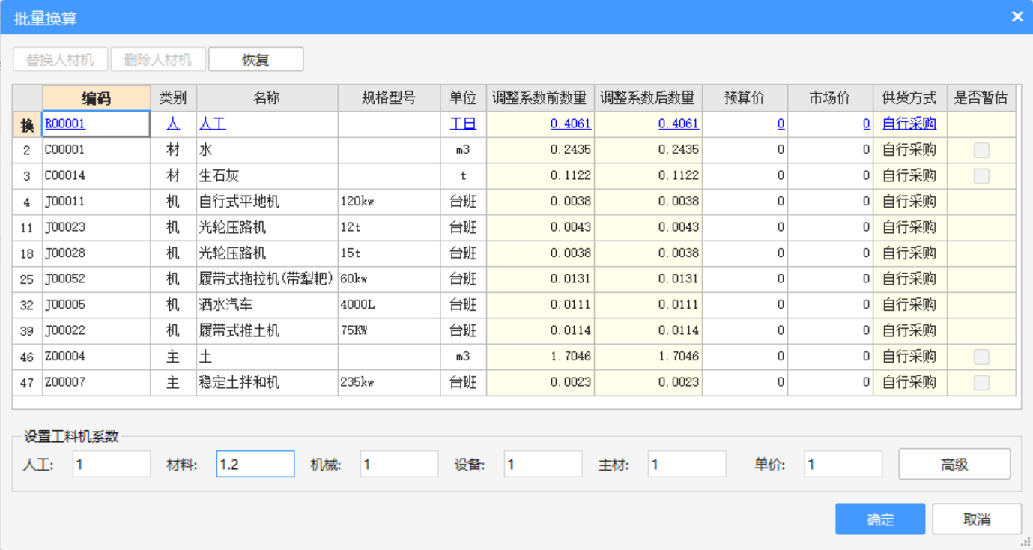The height and width of the screenshot is (550, 1033).
Task: Click the R00001 code link
Action: coord(65,124)
